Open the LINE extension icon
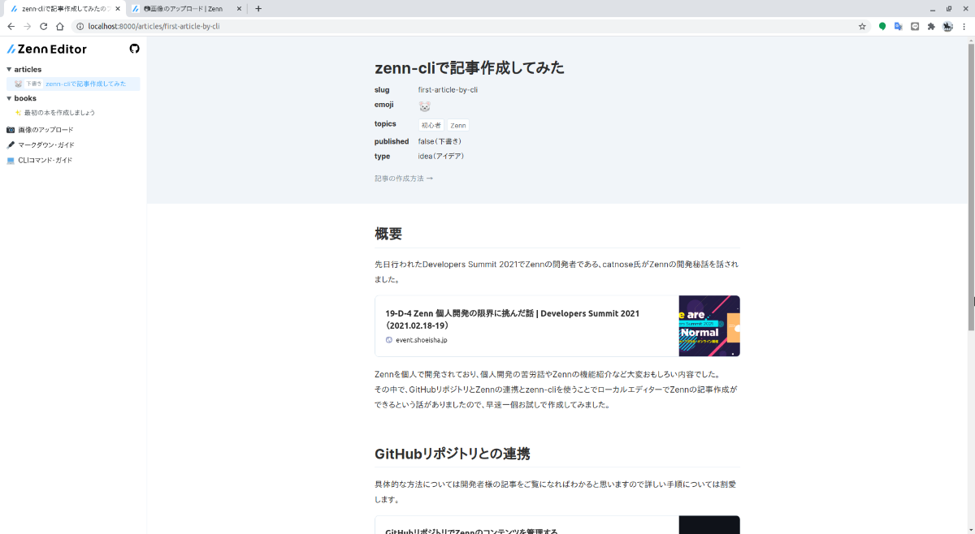 915,26
